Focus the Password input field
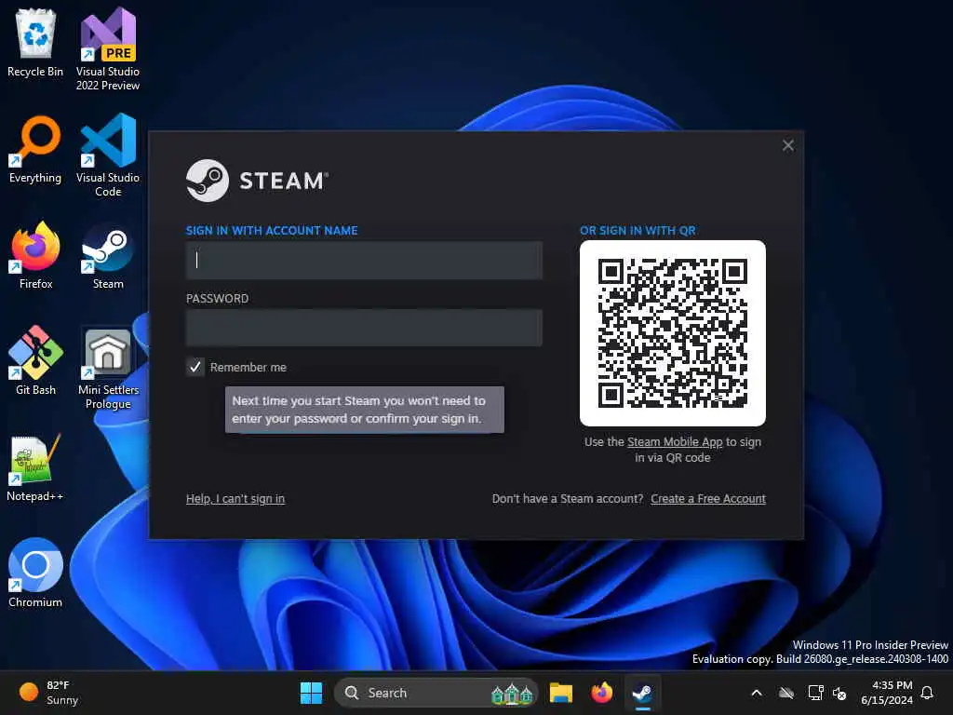The width and height of the screenshot is (953, 715). [x=364, y=328]
